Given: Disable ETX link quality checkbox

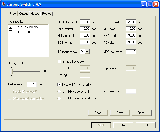Looking at the screenshot, I should tap(60, 85).
